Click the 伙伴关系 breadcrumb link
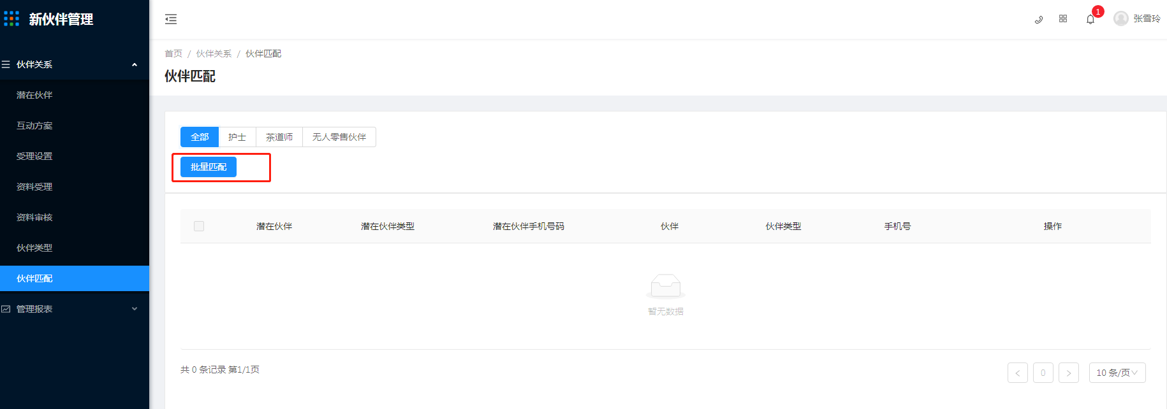This screenshot has height=409, width=1167. (x=214, y=54)
